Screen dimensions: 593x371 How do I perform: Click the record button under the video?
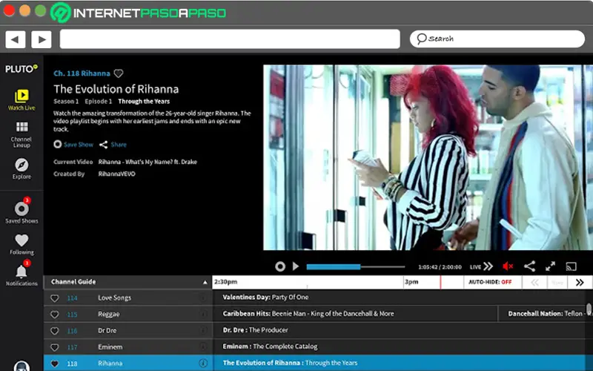click(x=280, y=266)
